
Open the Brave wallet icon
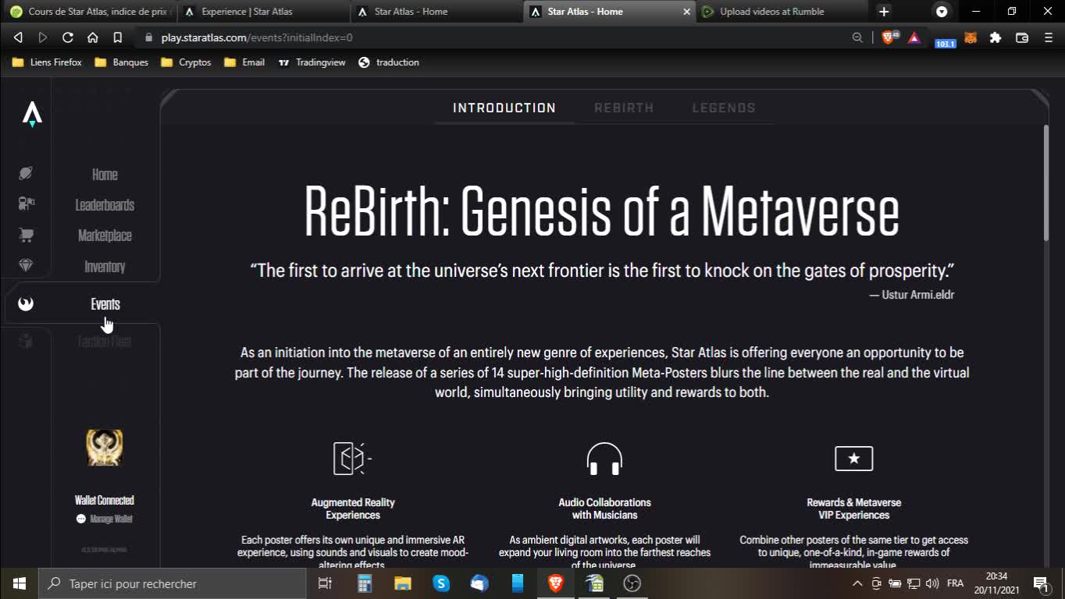coord(1022,37)
